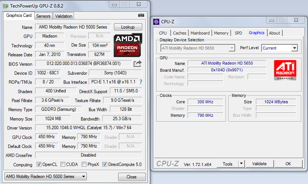The width and height of the screenshot is (308, 184).
Task: Toggle the CUDA checkbox
Action: pos(63,164)
